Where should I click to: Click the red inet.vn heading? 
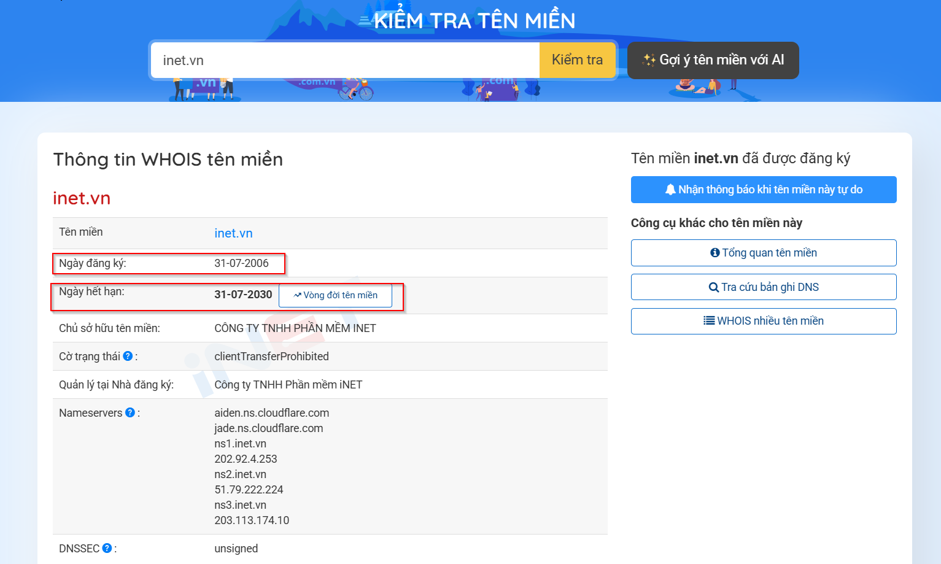pos(82,198)
